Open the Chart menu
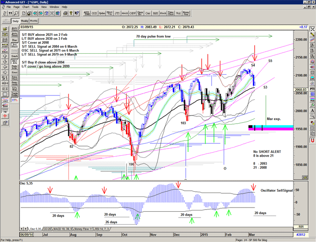The width and height of the screenshot is (316, 242). 25,7
